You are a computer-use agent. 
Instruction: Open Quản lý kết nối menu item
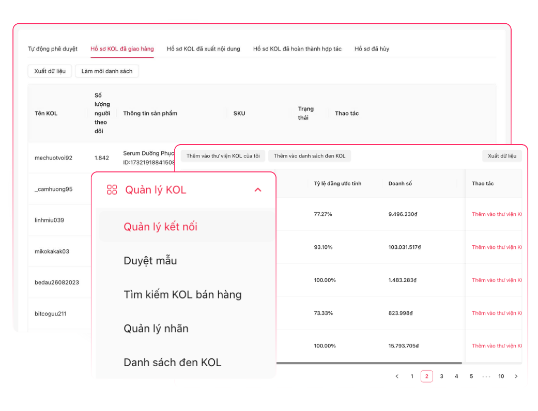click(160, 227)
